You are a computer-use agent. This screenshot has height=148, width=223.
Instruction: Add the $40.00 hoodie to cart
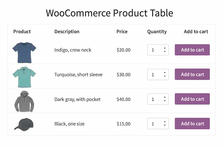point(192,99)
